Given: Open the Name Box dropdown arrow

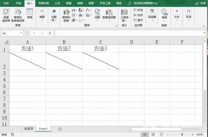Looking at the screenshot, I should 21,33.
